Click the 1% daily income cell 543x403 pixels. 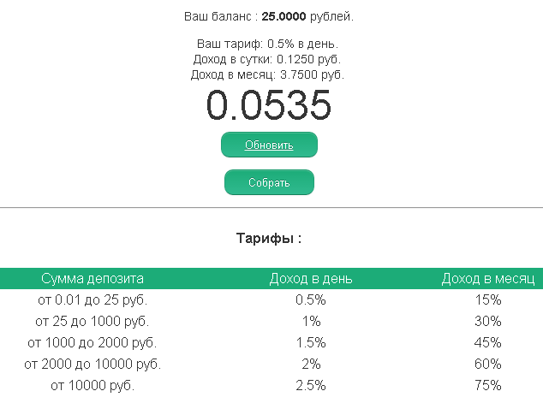[x=310, y=322]
